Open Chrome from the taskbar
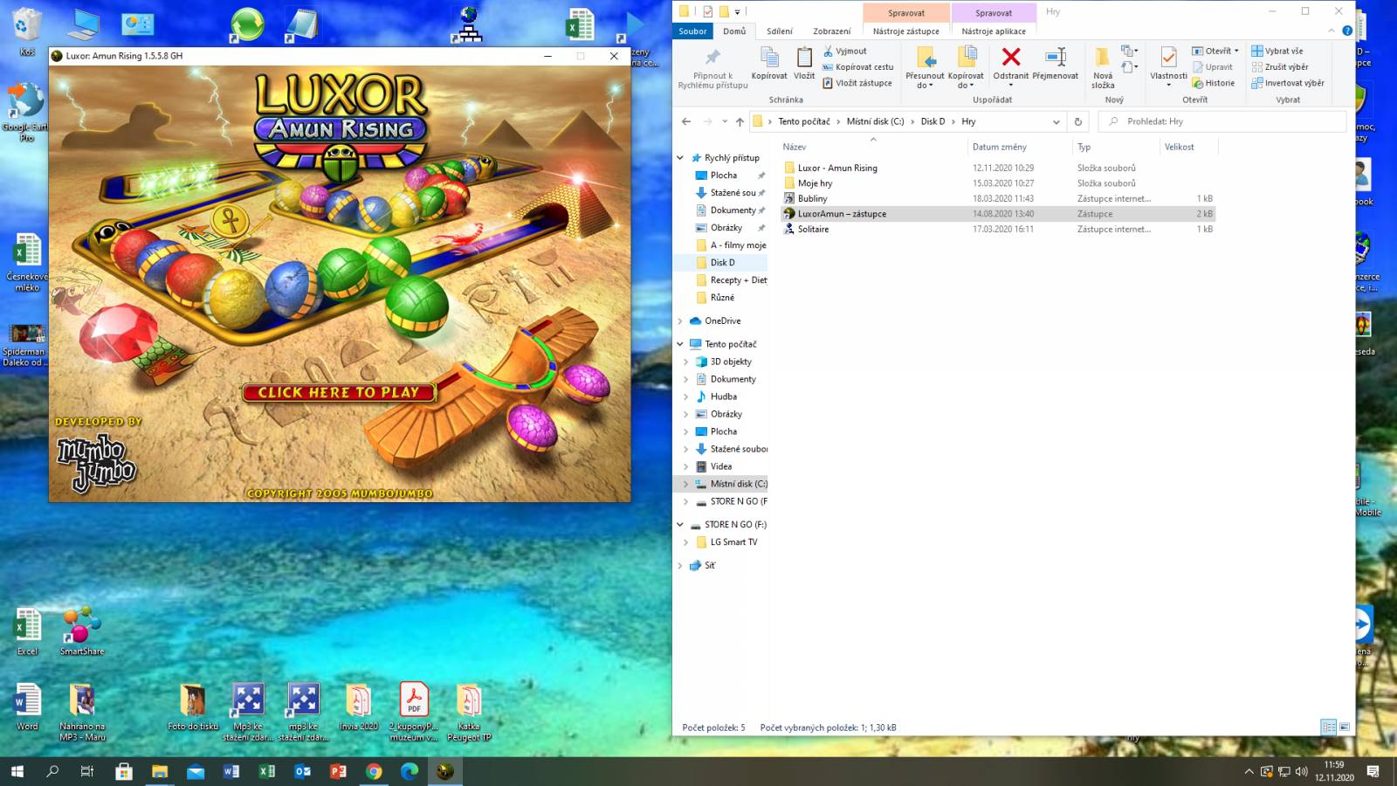 pos(374,771)
